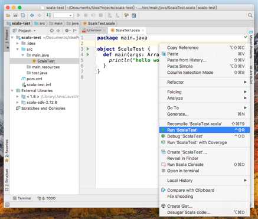Collapse the src folder node
Image resolution: width=258 pixels, height=219 pixels.
[18, 49]
